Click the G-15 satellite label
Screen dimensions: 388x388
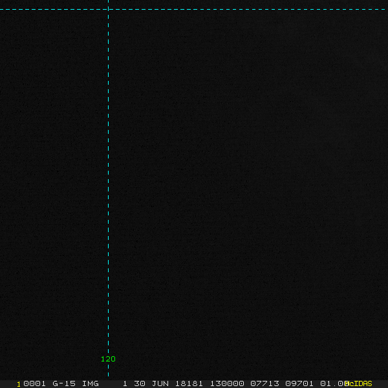[x=64, y=383]
